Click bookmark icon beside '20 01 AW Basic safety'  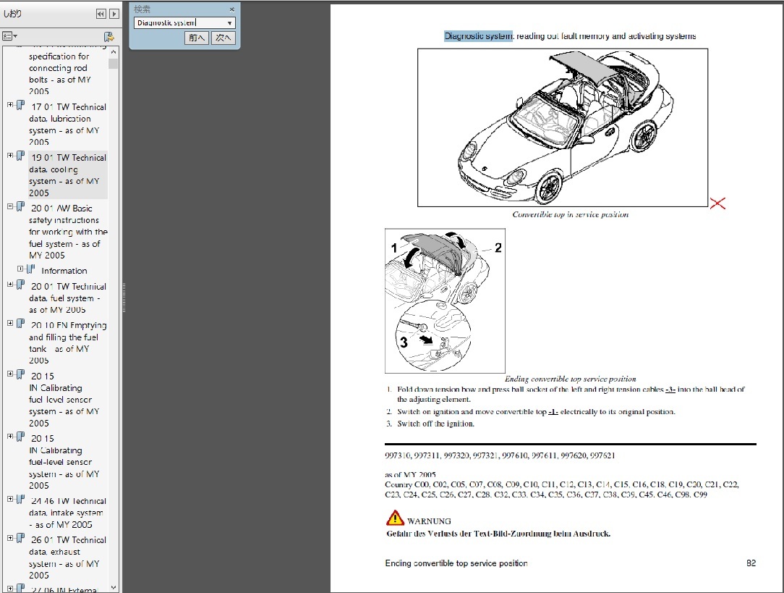pyautogui.click(x=20, y=206)
